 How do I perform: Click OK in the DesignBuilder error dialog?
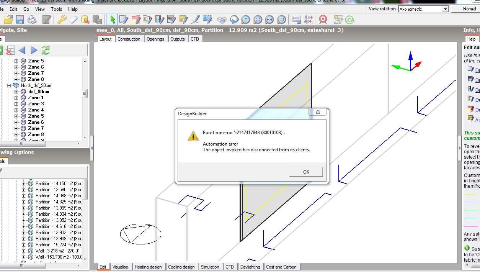[306, 172]
